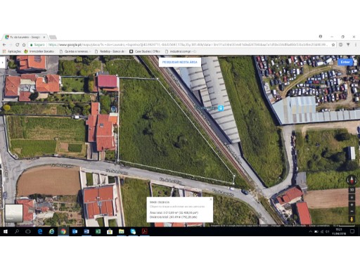The width and height of the screenshot is (360, 270).
Task: Open the taskbar clock and date
Action: point(339,231)
